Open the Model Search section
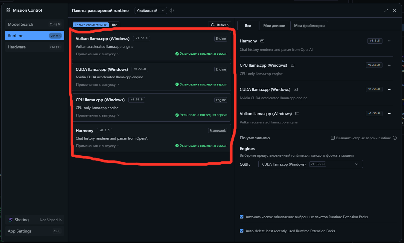The height and width of the screenshot is (243, 404). pos(35,24)
